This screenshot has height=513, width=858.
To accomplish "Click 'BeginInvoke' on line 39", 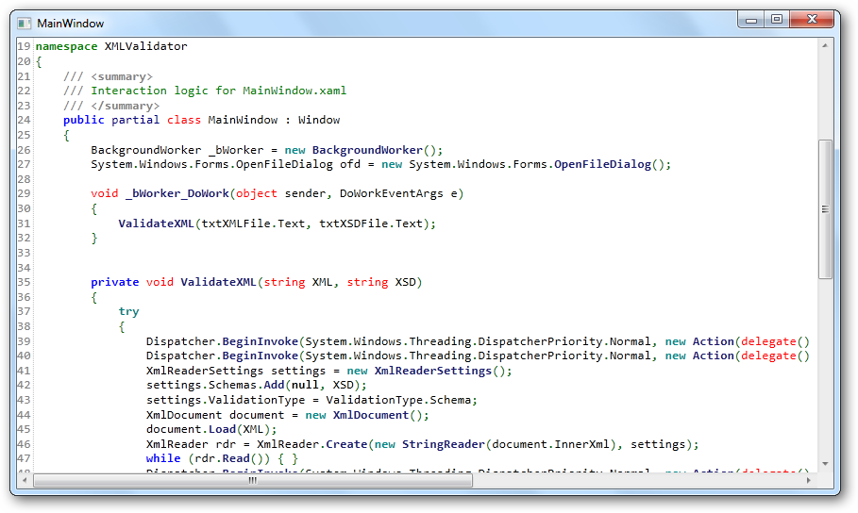I will coord(260,341).
